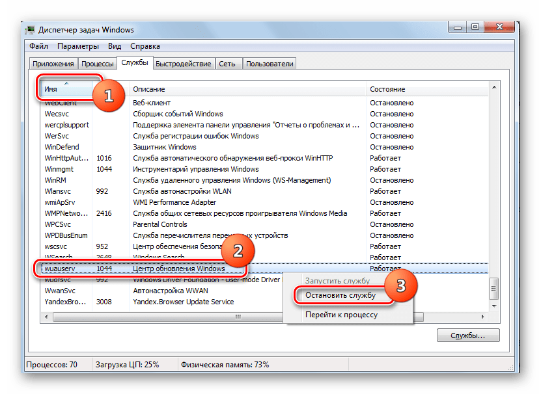Select the WMPNetwo... service row
The image size is (541, 394).
[x=264, y=213]
